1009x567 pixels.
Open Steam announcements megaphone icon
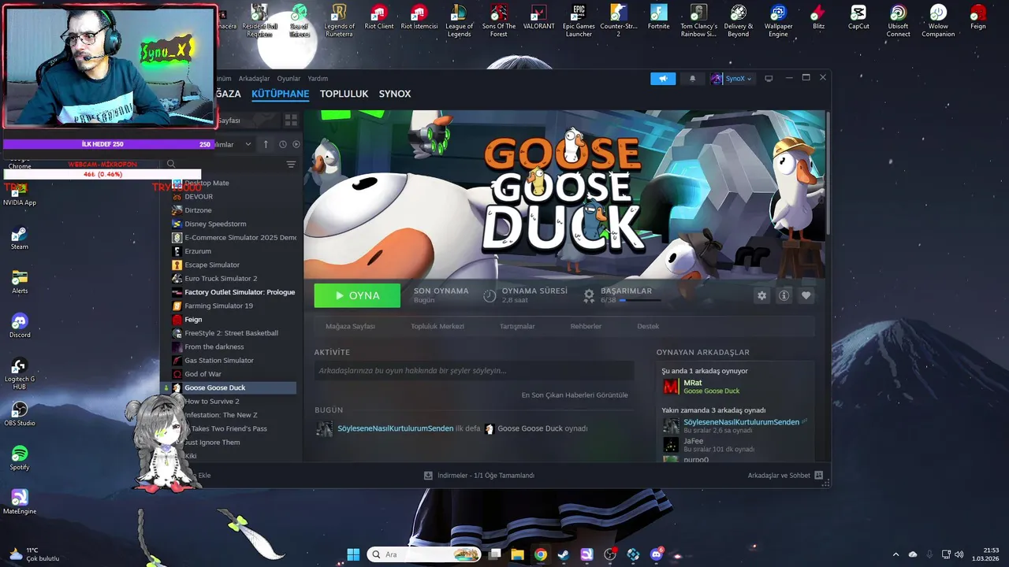(x=663, y=79)
